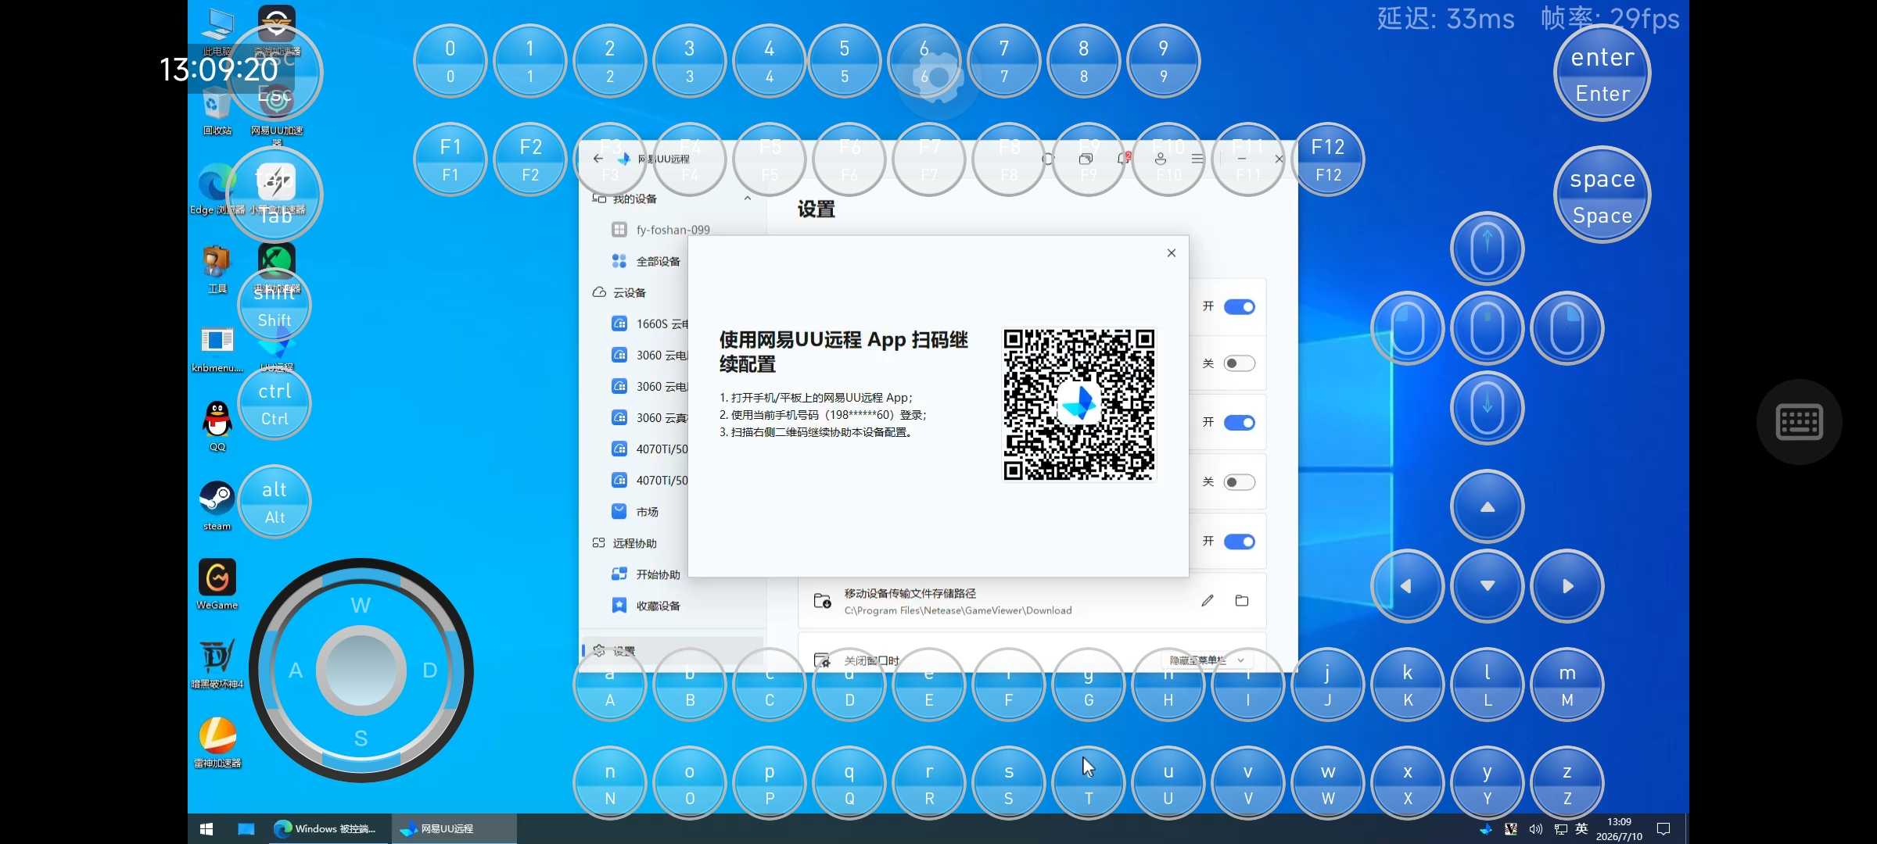
Task: Open the user account icon in UU远程
Action: pos(1161,159)
